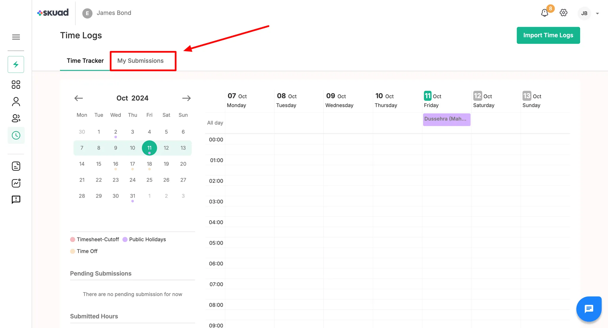Open the single person profile icon
This screenshot has width=608, height=328.
click(x=16, y=101)
